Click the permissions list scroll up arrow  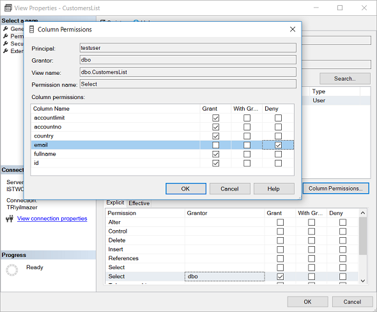pyautogui.click(x=363, y=213)
